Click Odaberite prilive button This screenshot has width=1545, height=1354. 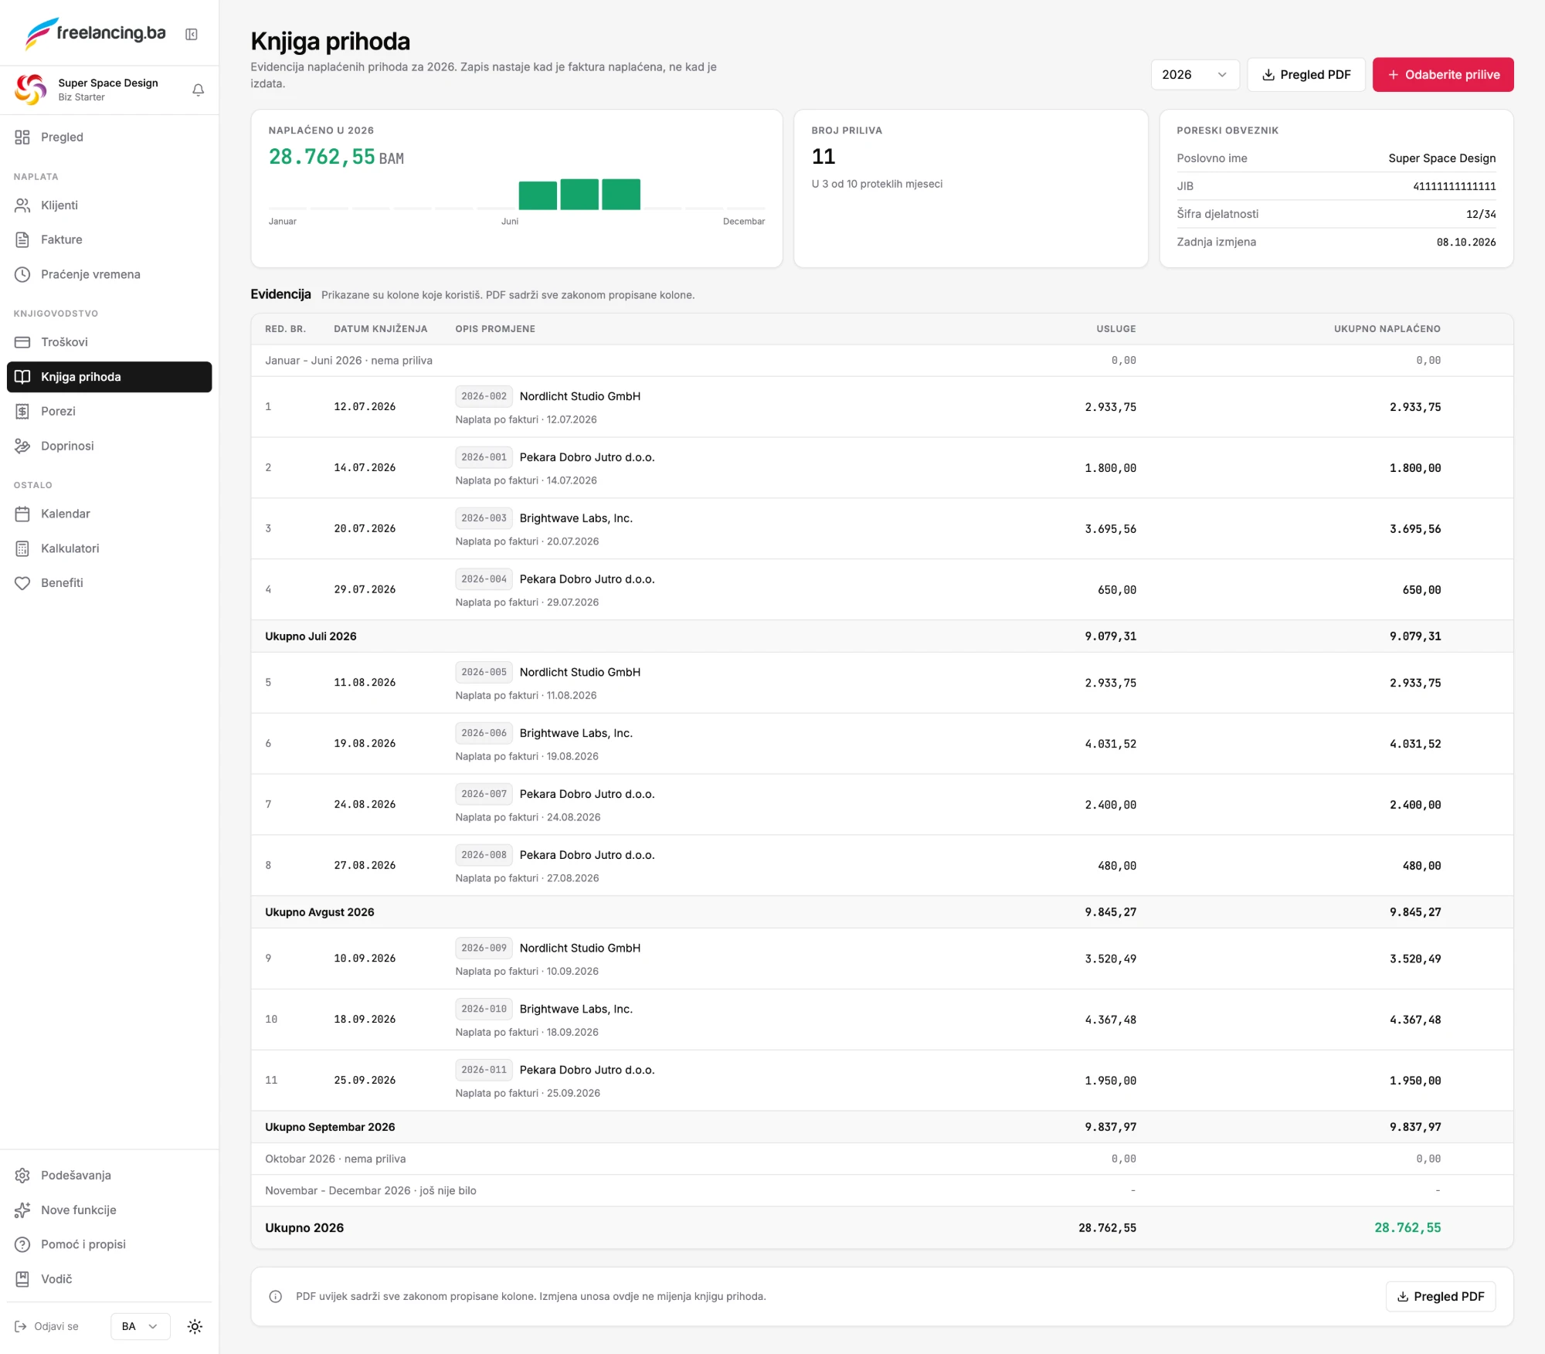[1442, 74]
